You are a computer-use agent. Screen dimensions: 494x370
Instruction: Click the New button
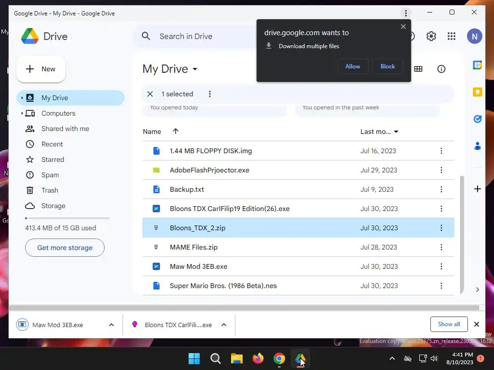click(x=41, y=69)
